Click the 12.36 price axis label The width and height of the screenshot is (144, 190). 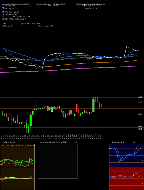pos(140,114)
